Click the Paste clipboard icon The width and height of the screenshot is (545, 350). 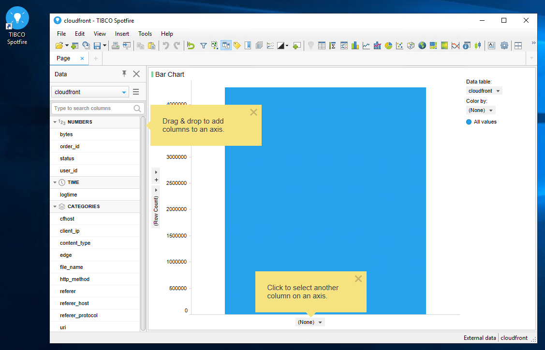151,45
